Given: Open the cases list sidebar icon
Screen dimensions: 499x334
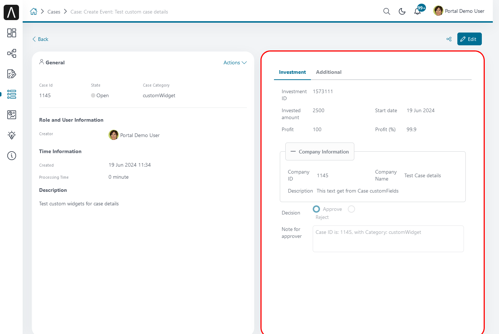Looking at the screenshot, I should pos(12,94).
